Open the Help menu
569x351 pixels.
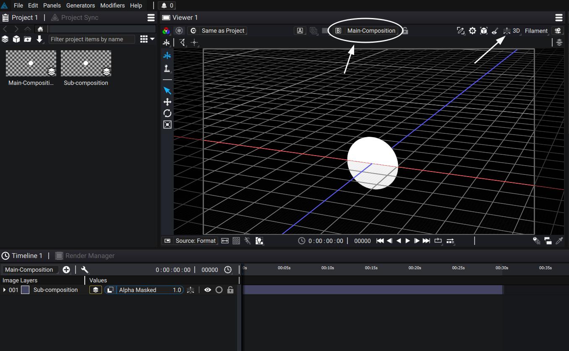[136, 5]
